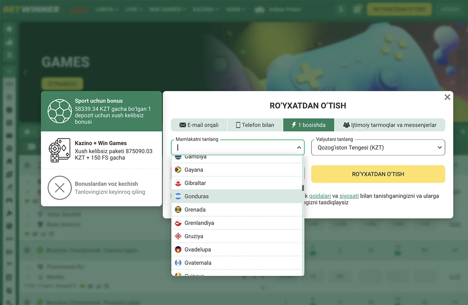
Task: Close the registration dialog
Action: 447,97
